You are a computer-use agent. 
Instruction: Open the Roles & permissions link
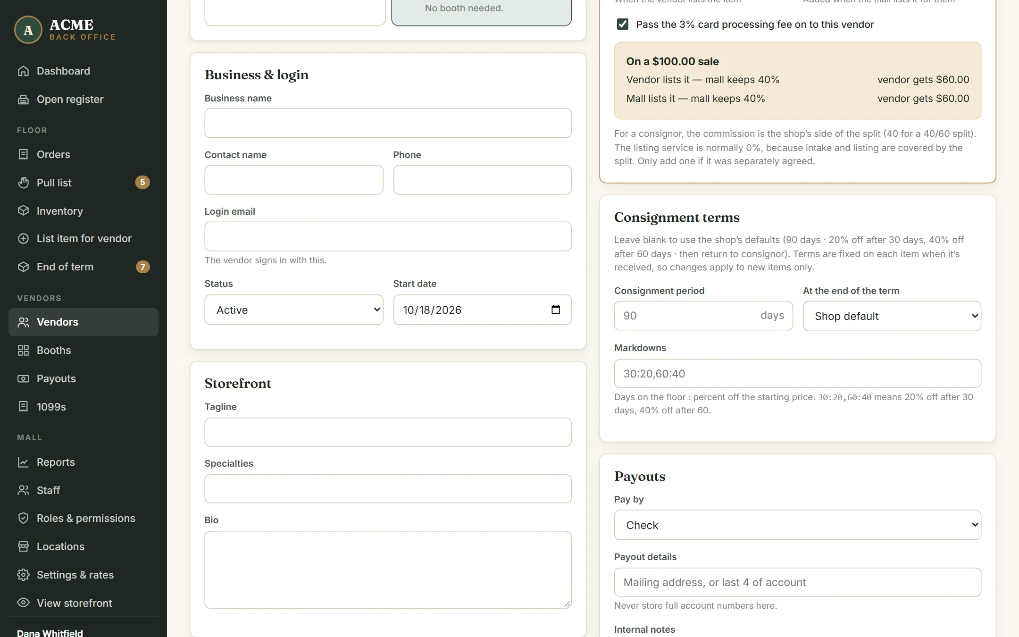point(84,518)
